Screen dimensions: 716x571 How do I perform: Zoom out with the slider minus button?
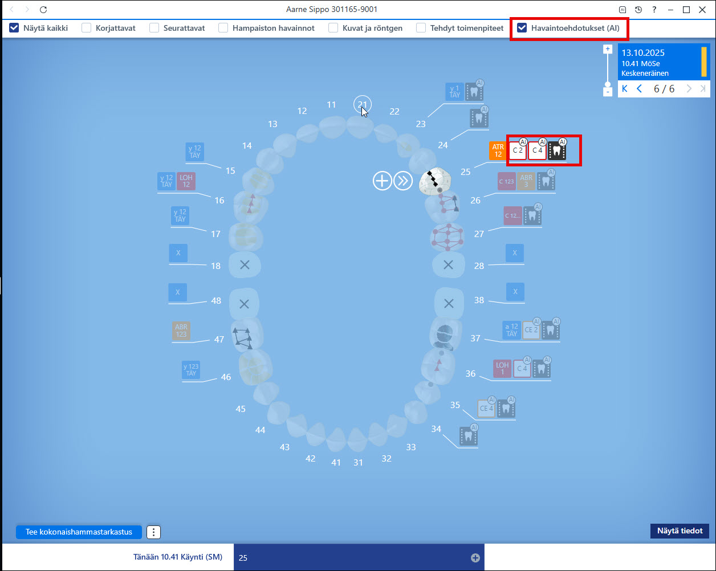tap(608, 92)
